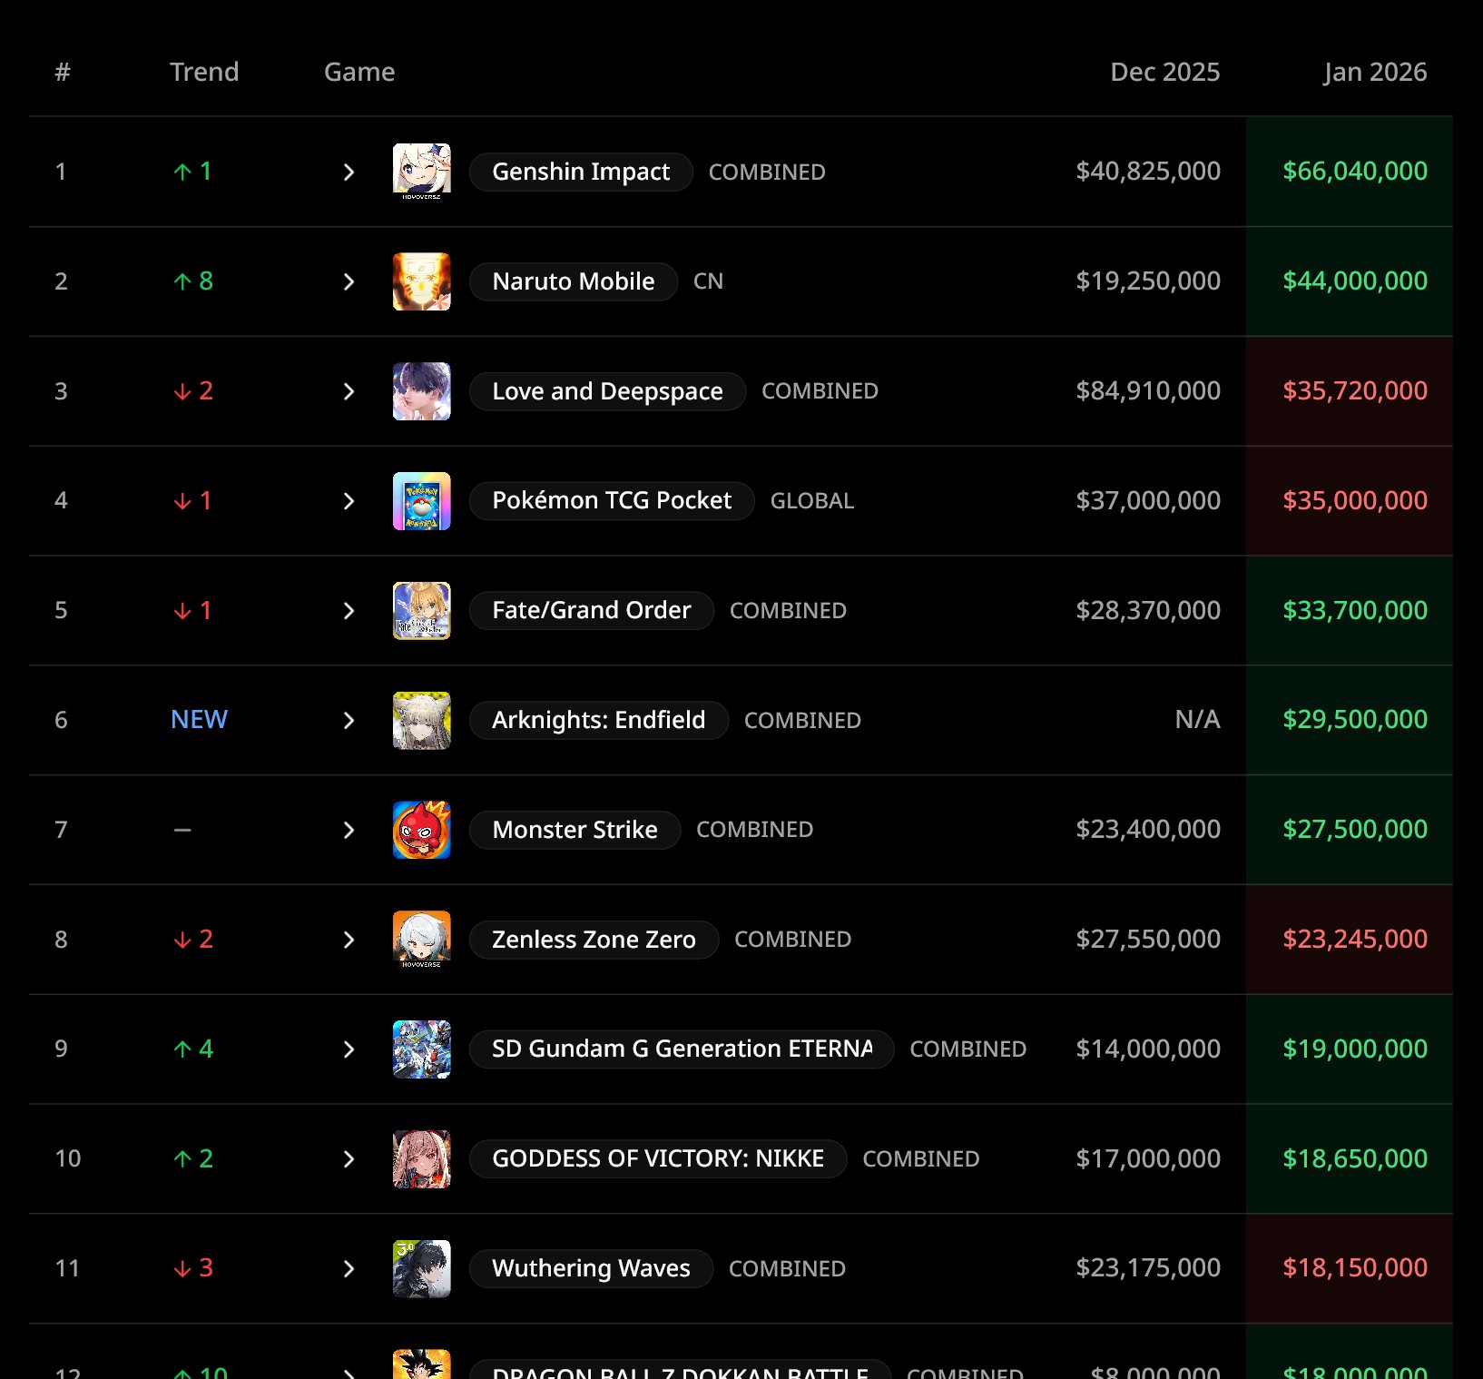Expand the Zenless Zone Zero row chevron
1483x1379 pixels.
[349, 941]
